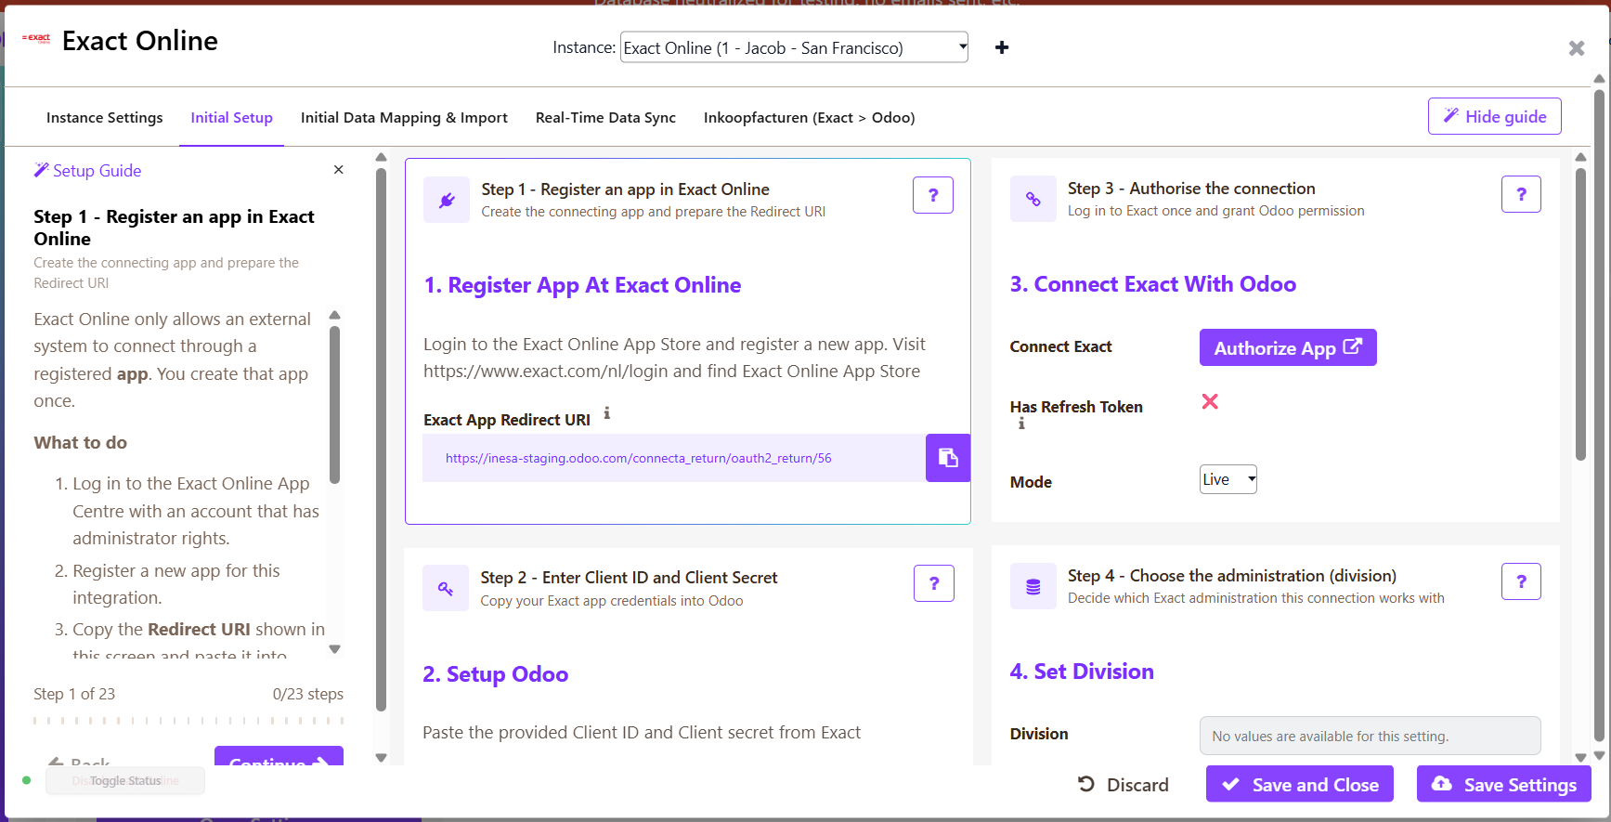This screenshot has width=1611, height=822.
Task: Click Step 3 link chain icon
Action: pyautogui.click(x=1033, y=199)
